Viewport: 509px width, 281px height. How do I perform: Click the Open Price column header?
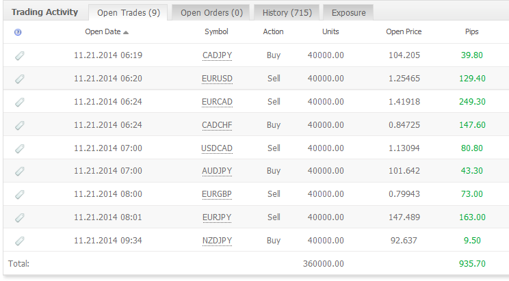pyautogui.click(x=404, y=32)
